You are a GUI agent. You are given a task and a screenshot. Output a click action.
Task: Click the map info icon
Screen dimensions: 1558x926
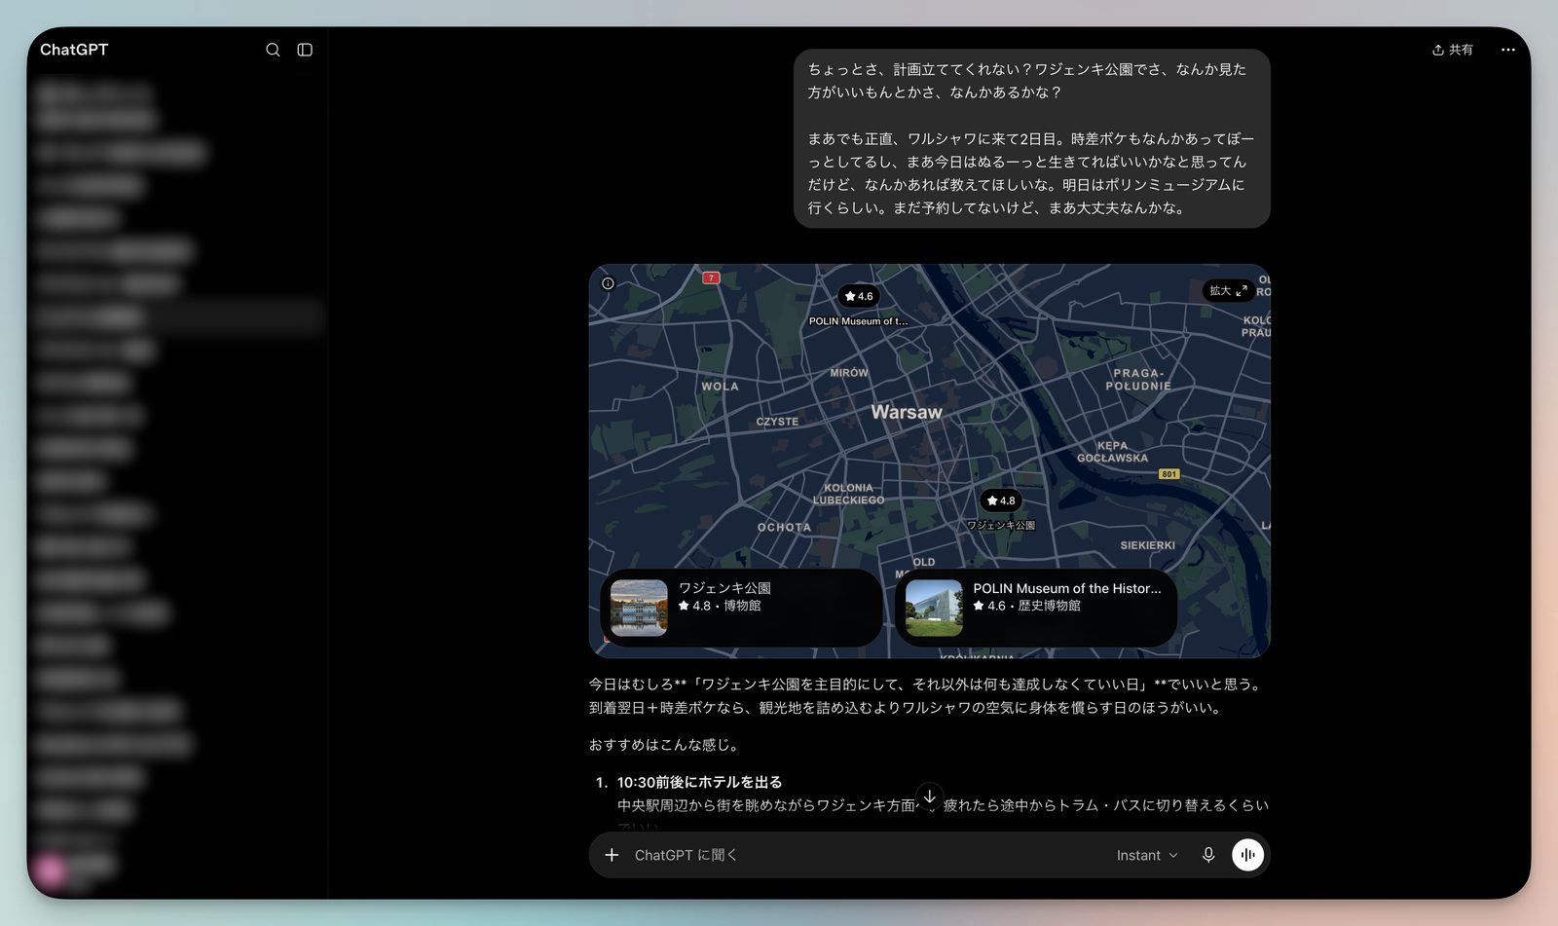[x=608, y=283]
